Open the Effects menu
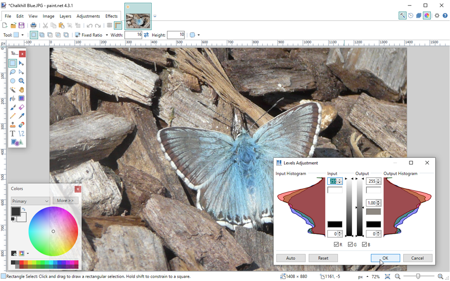 pos(111,16)
